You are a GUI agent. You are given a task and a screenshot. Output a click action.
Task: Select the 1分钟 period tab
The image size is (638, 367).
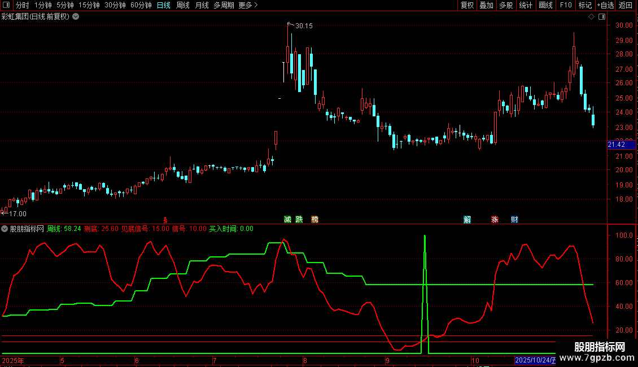click(43, 5)
